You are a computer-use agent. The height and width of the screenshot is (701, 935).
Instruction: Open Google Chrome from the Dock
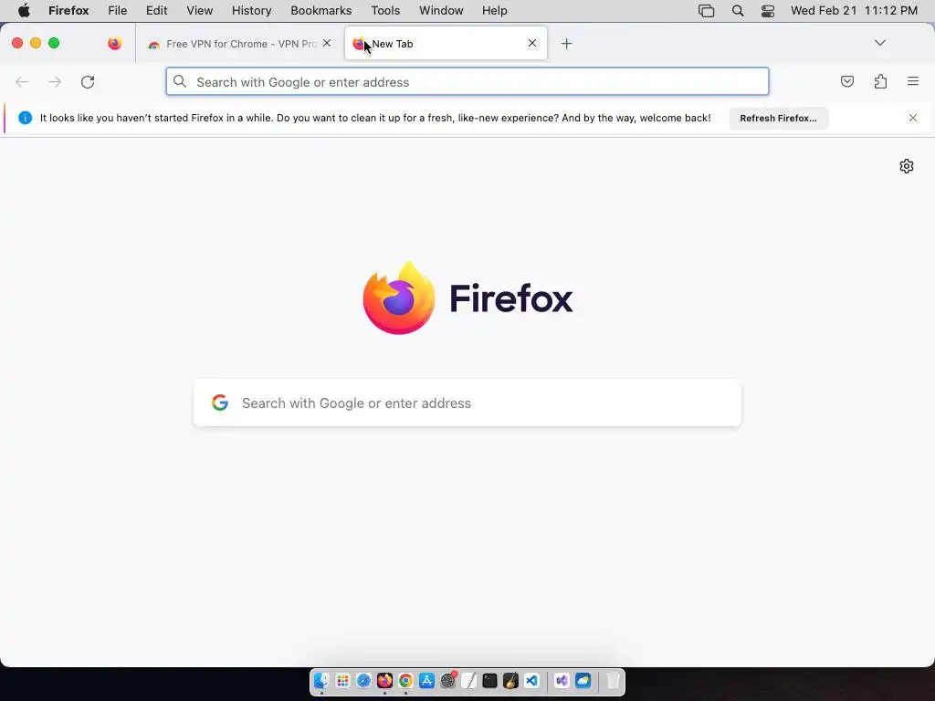(x=405, y=681)
